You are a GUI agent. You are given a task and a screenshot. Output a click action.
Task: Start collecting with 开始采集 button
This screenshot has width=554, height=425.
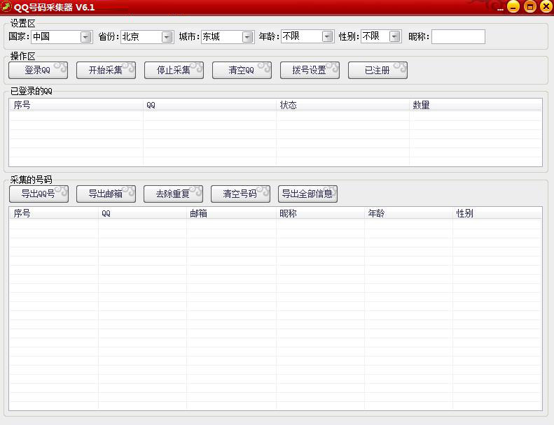click(x=106, y=70)
